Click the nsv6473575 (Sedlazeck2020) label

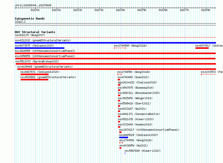[35, 46]
